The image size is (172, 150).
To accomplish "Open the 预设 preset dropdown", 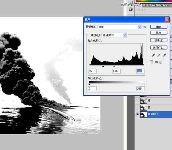I will click(119, 27).
